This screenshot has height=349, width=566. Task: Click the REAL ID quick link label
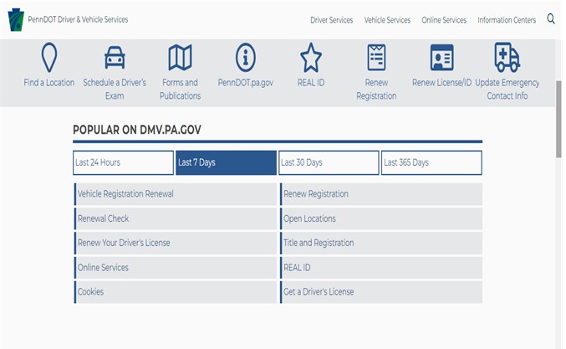311,83
